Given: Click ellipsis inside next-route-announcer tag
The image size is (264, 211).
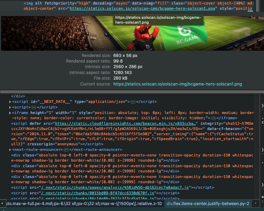Looking at the screenshot, I should pyautogui.click(x=66, y=150).
